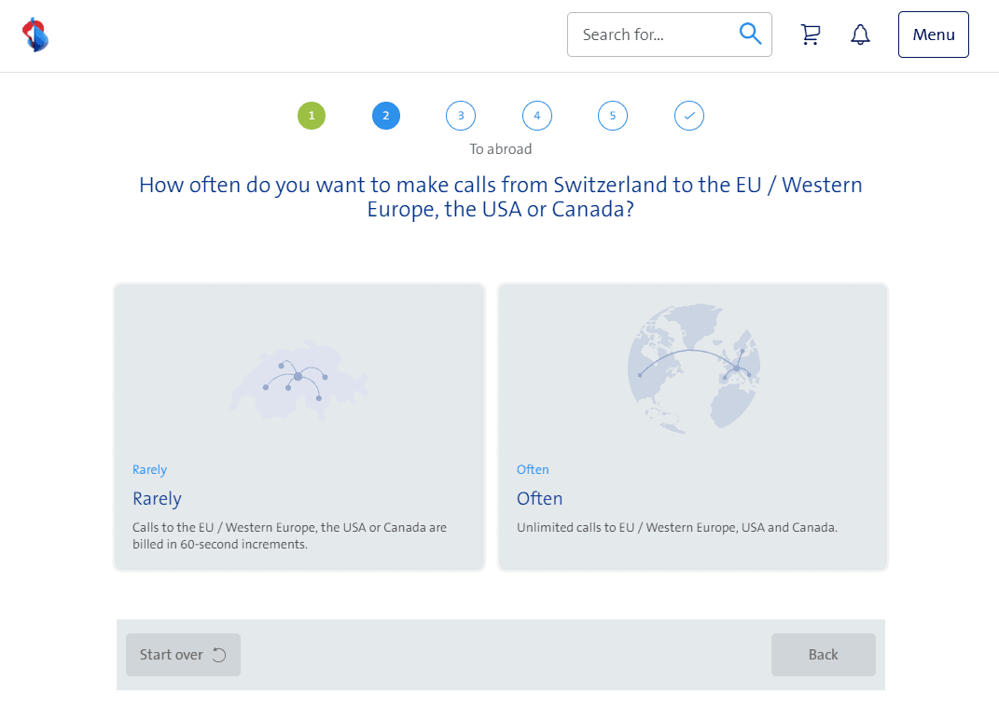
Task: Select current step 2 indicator
Action: (386, 116)
